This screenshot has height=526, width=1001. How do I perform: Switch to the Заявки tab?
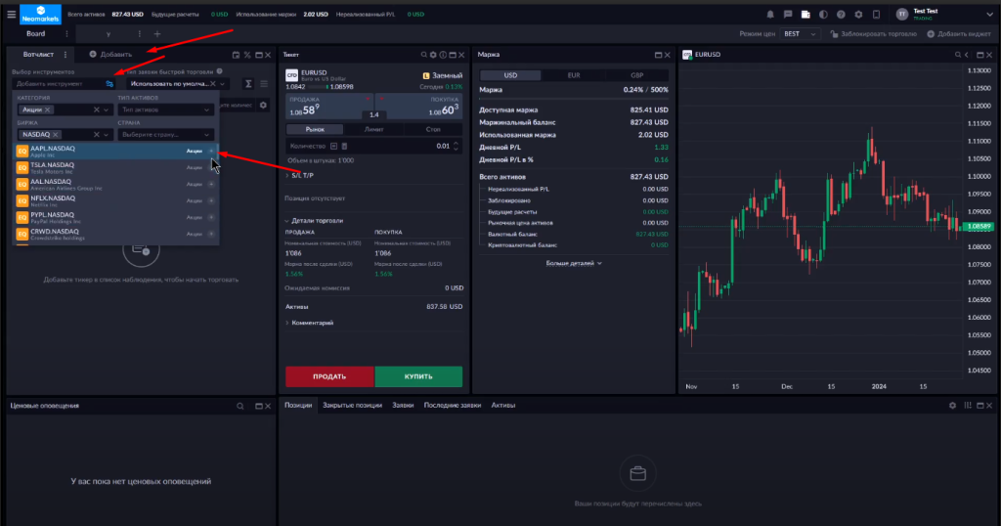[x=403, y=406]
